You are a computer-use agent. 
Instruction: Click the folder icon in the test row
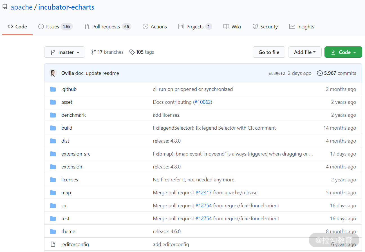coord(53,219)
